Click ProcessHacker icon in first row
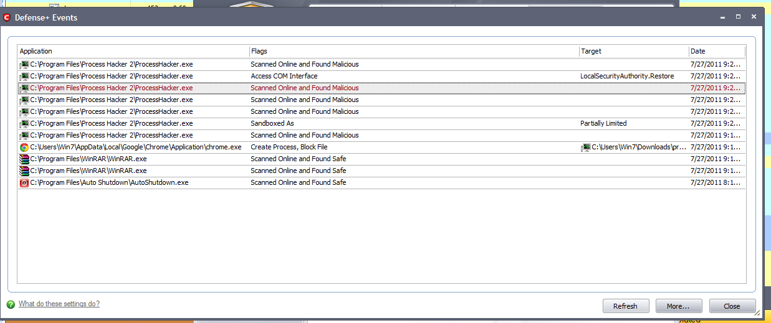 tap(24, 64)
